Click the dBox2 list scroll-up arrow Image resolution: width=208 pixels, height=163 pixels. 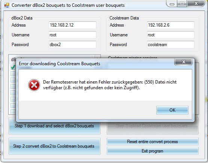coord(97,57)
